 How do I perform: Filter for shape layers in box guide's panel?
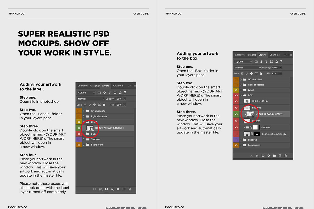(x=272, y=62)
